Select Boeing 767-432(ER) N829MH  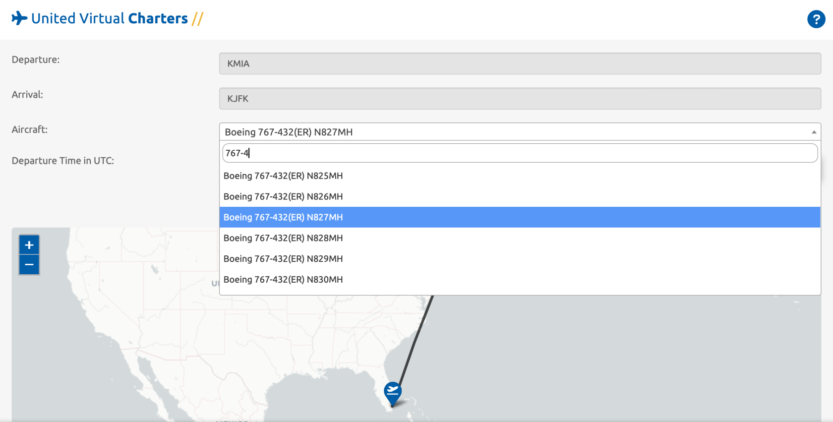[x=520, y=259]
